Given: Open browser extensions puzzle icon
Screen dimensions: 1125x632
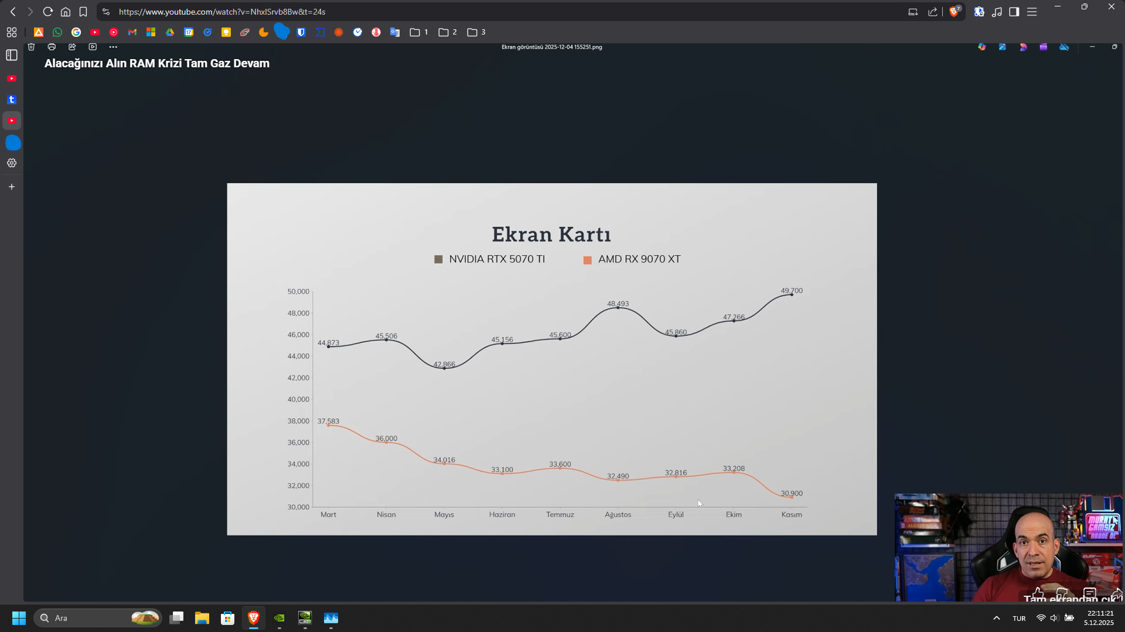Looking at the screenshot, I should 979,12.
